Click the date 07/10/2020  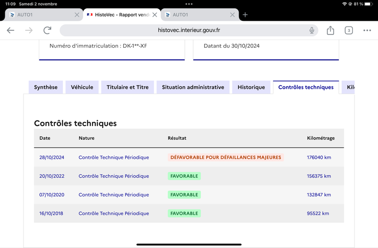click(x=52, y=195)
